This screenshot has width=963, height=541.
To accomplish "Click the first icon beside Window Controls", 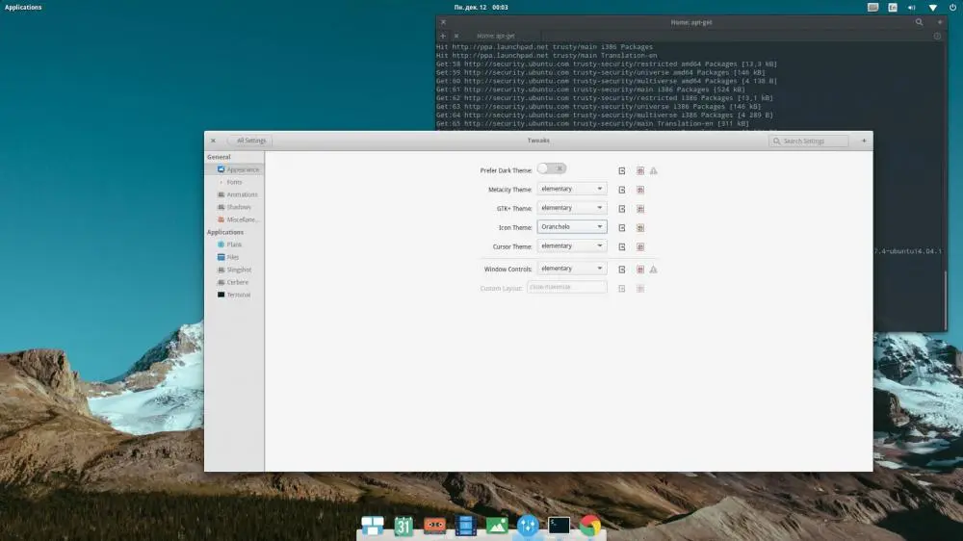I will click(x=621, y=270).
